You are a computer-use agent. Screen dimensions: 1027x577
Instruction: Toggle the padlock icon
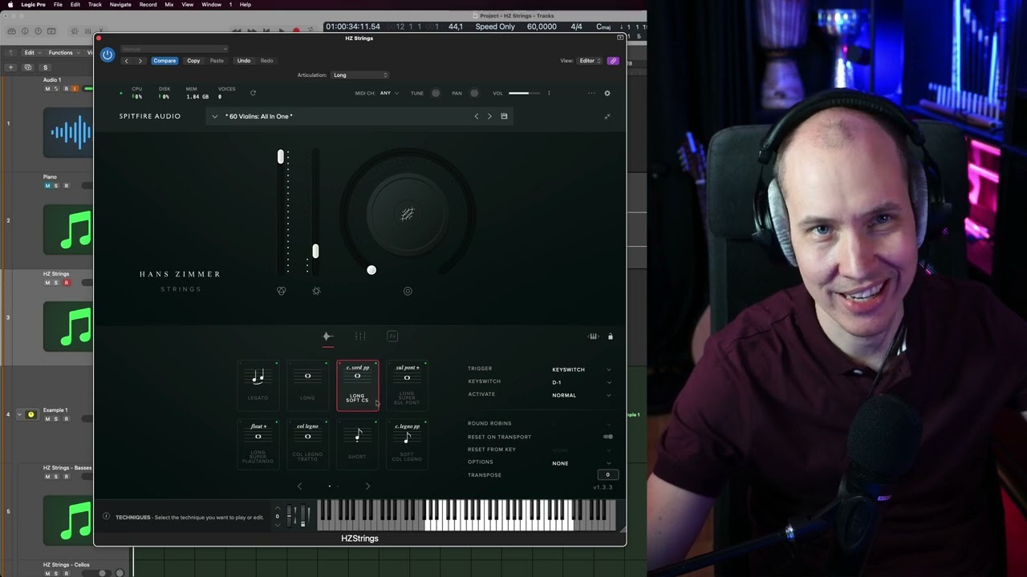[610, 337]
